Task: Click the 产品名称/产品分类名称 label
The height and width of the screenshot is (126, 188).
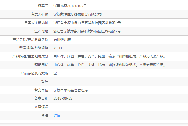Action: pos(30,40)
